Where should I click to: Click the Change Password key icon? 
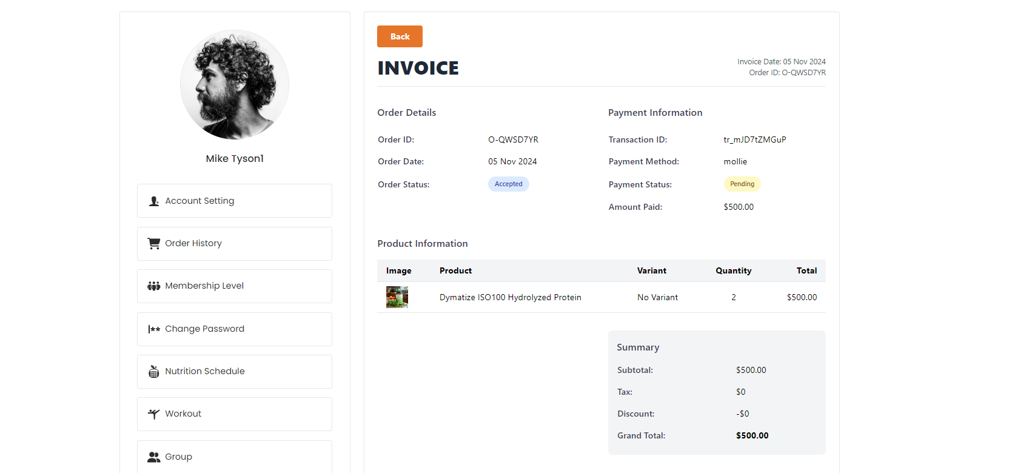point(154,329)
